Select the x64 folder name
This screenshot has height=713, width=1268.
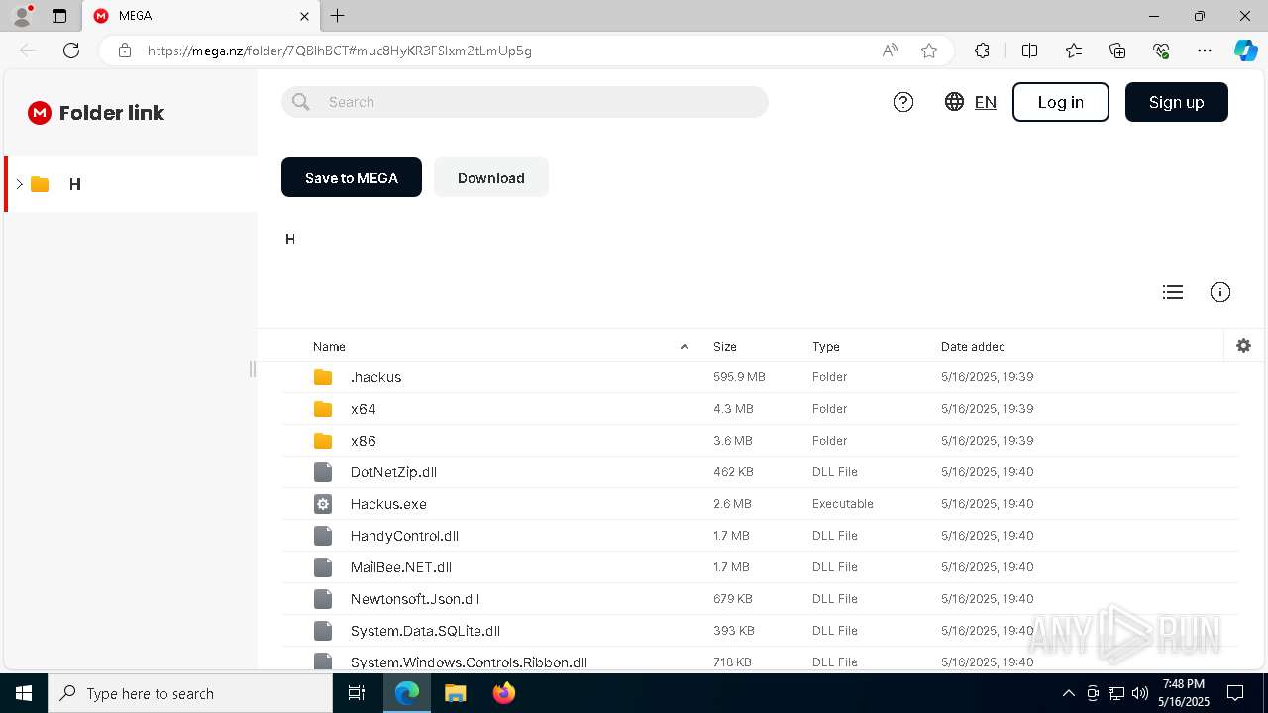[x=364, y=409]
